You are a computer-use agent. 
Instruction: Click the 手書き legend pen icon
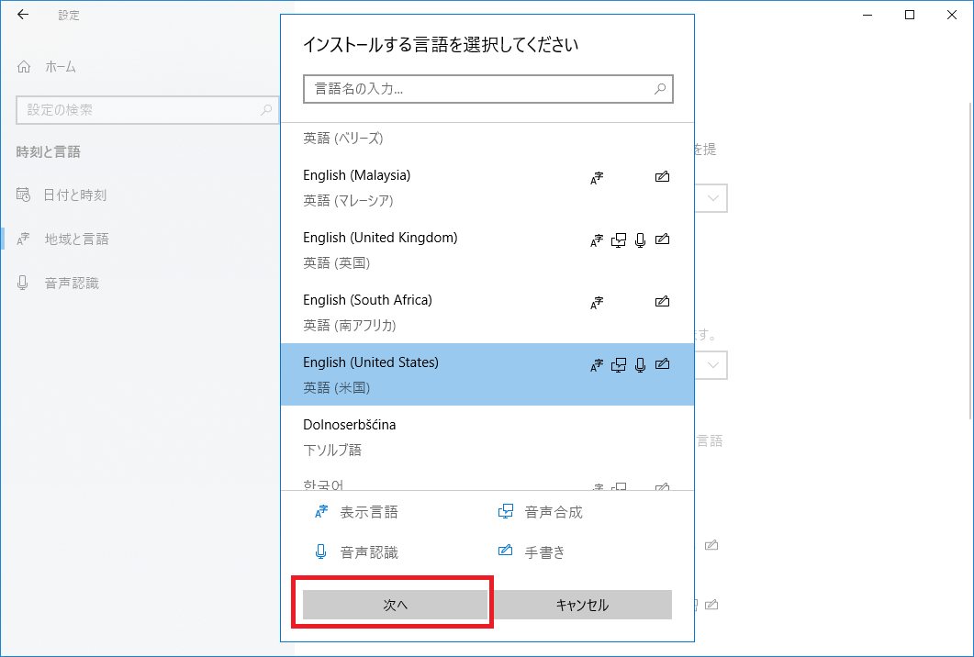[506, 551]
